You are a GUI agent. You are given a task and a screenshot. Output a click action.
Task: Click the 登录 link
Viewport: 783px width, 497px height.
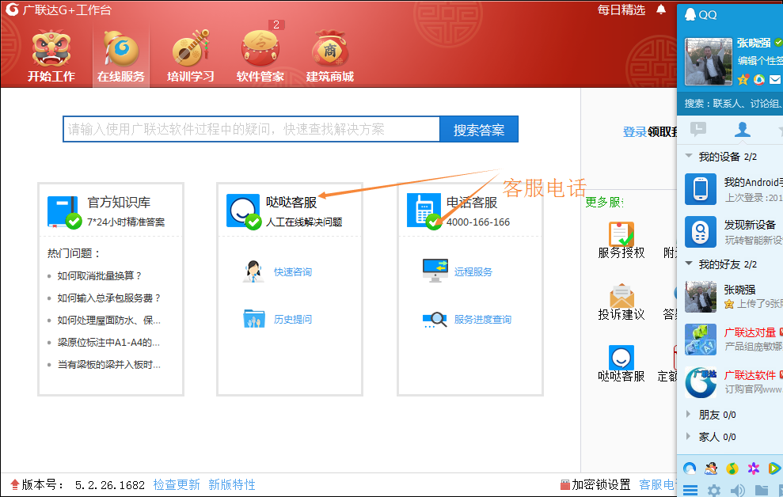(x=635, y=131)
